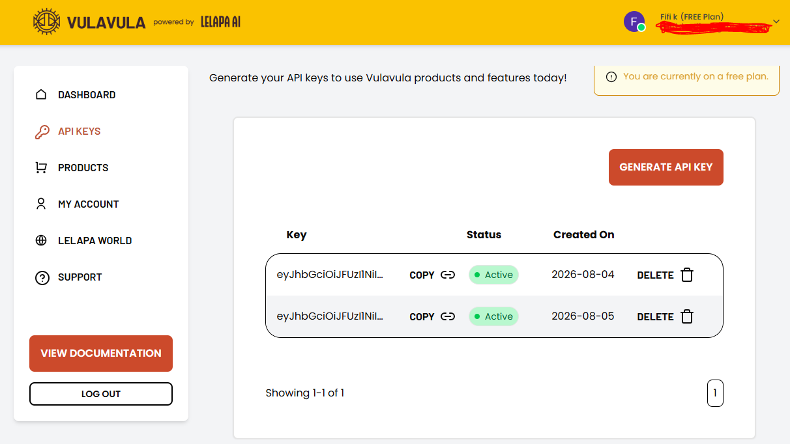Click 'You are currently on a free plan.' text
Viewport: 790px width, 444px height.
click(x=695, y=76)
